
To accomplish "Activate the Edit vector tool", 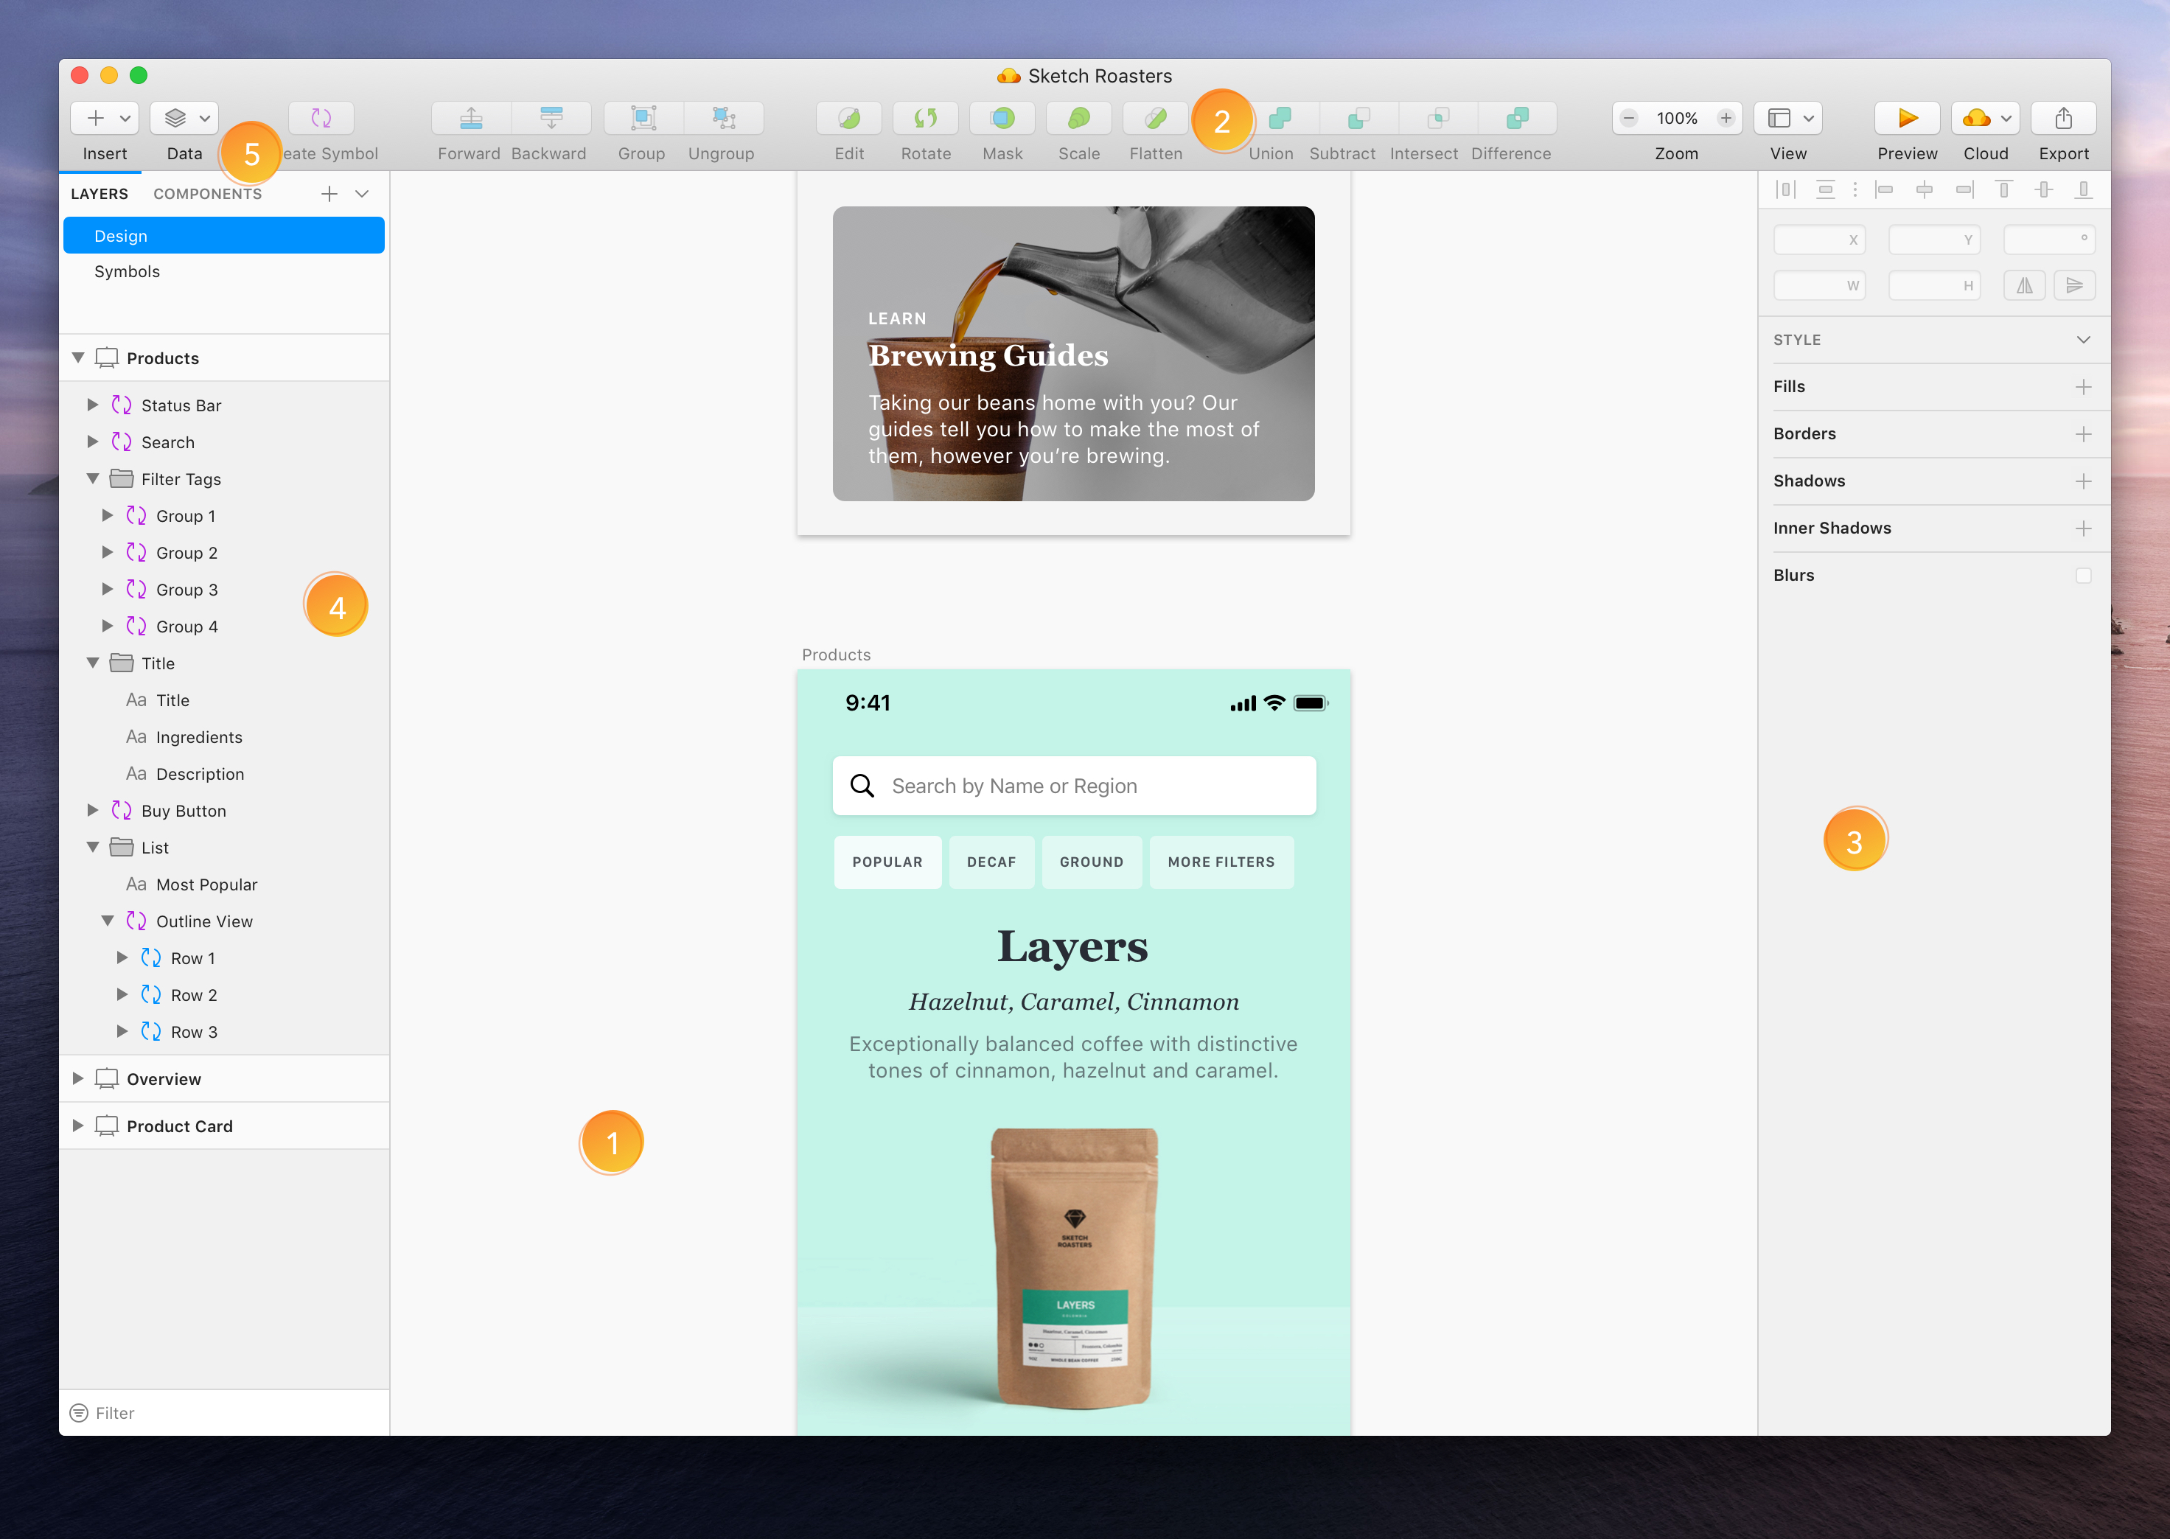I will tap(849, 117).
